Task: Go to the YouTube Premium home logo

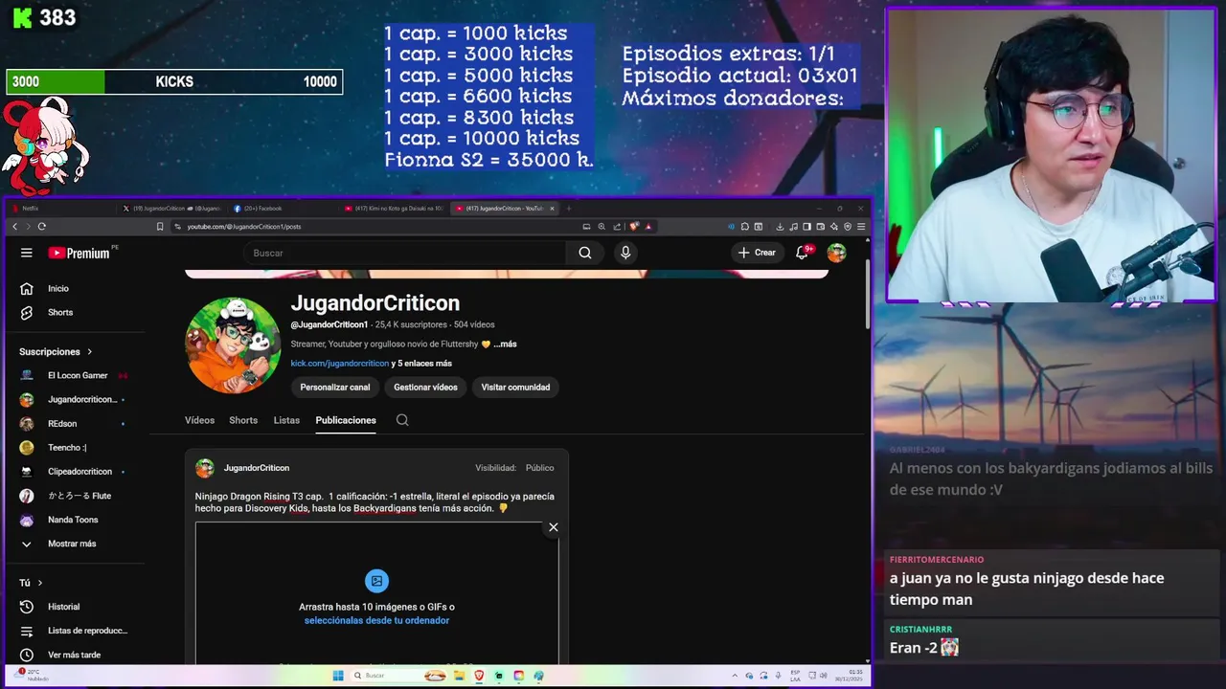Action: 80,253
